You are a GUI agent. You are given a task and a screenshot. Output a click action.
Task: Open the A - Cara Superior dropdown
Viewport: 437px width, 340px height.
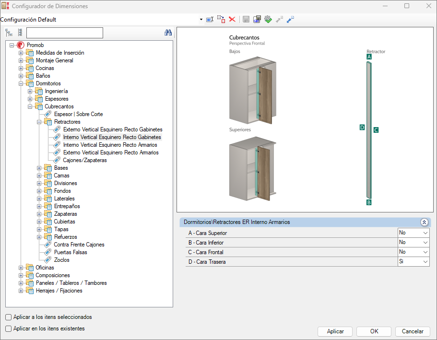tap(425, 233)
